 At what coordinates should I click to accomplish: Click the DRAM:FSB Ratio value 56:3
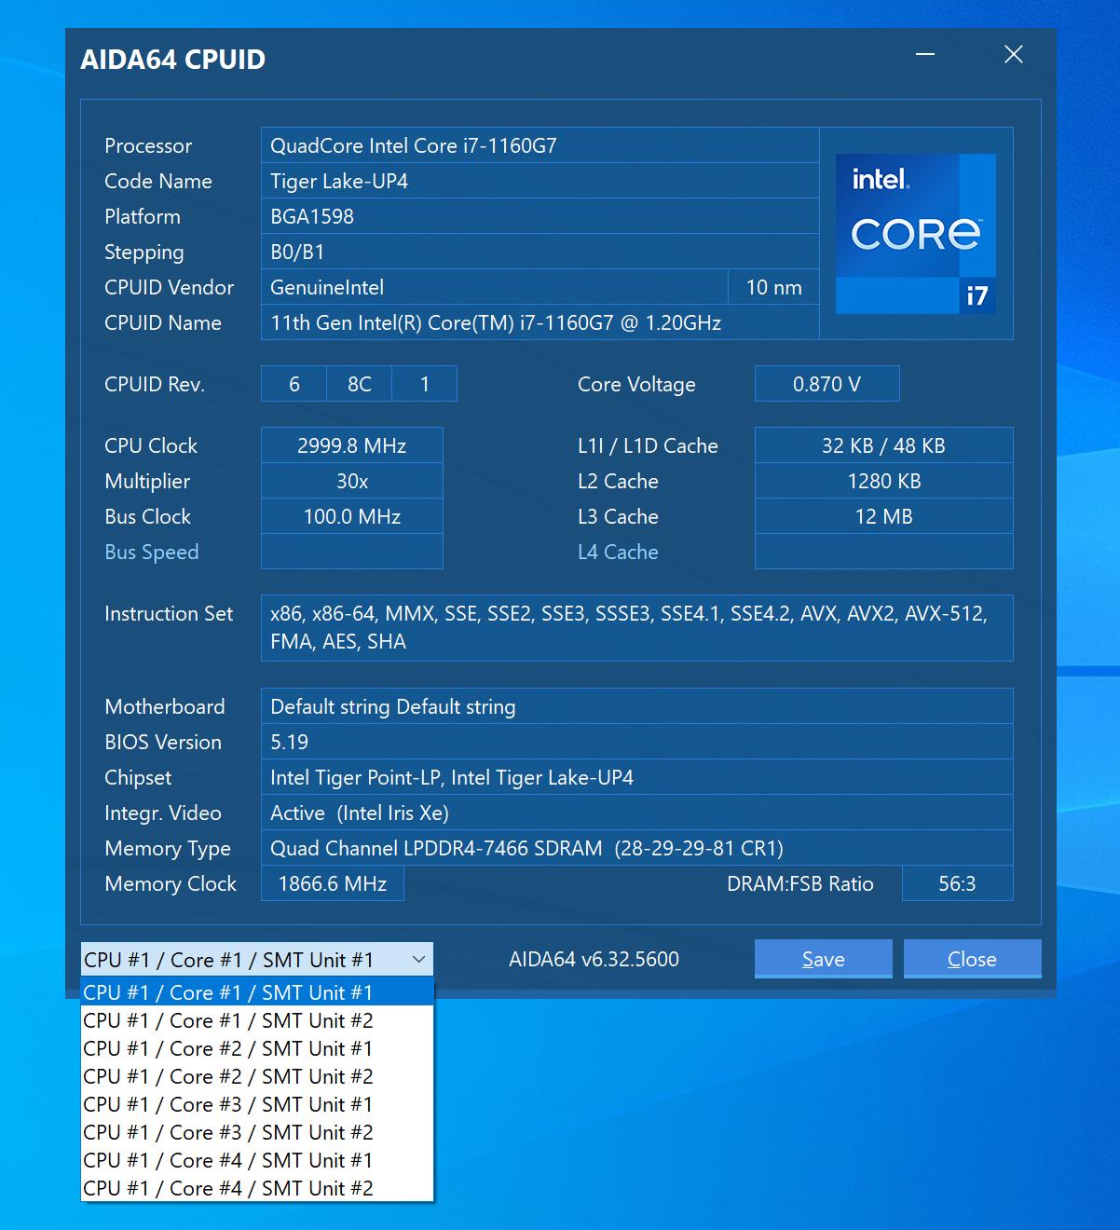pyautogui.click(x=957, y=883)
